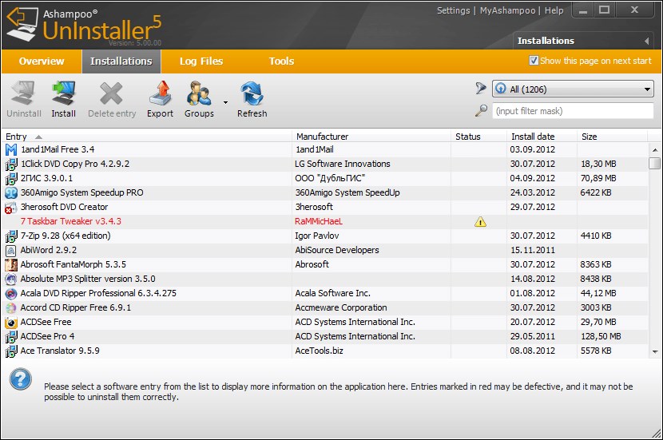The width and height of the screenshot is (663, 440).
Task: Click the 1and1Mail Free icon
Action: (11, 149)
